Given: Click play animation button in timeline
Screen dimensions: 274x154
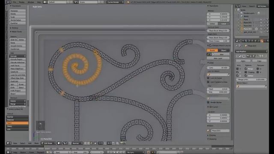Looking at the screenshot, I should pyautogui.click(x=117, y=152).
